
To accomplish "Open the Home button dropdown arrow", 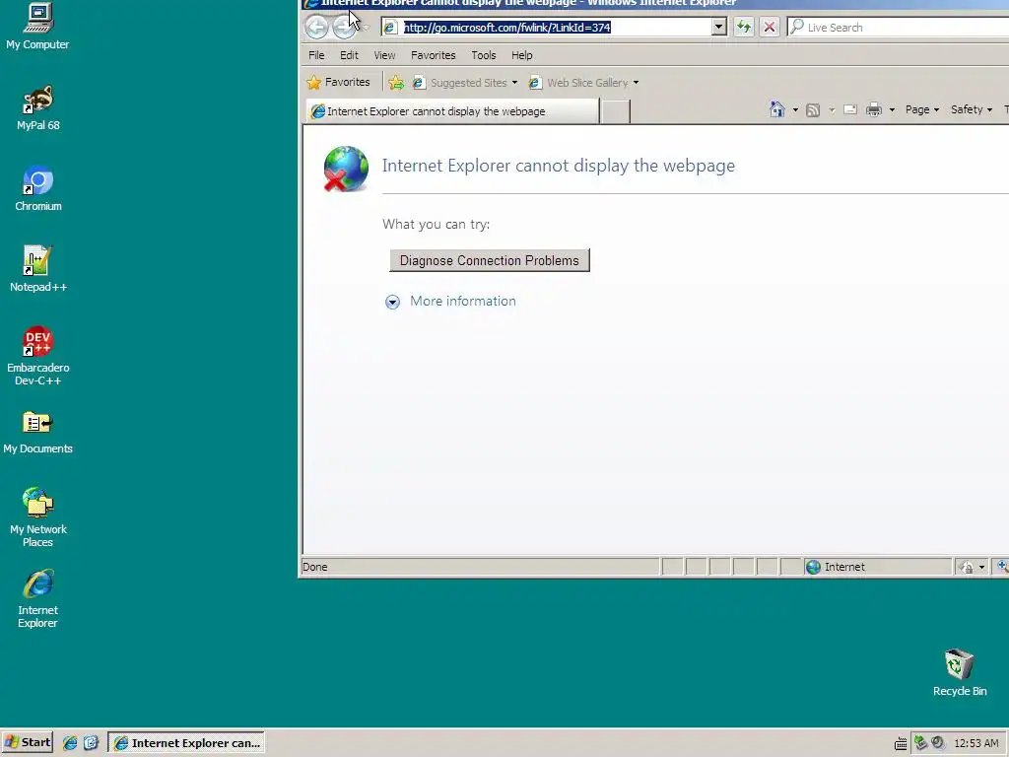I will click(x=795, y=110).
